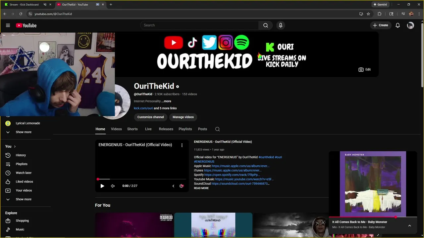Image resolution: width=424 pixels, height=238 pixels.
Task: Reload the page
Action: [x=21, y=14]
